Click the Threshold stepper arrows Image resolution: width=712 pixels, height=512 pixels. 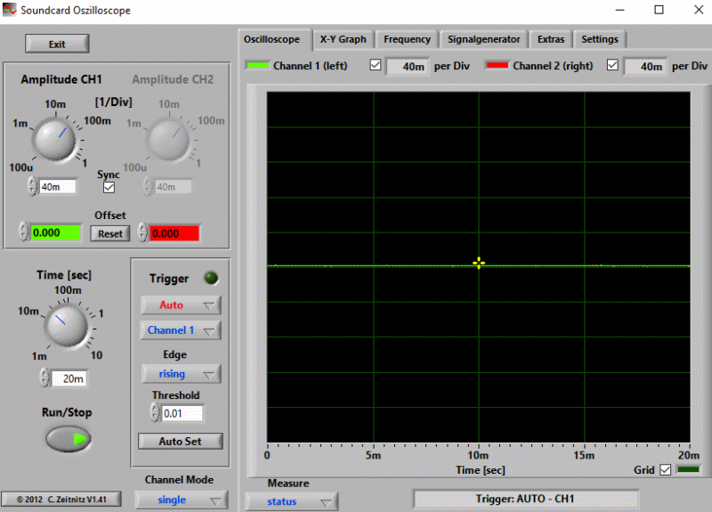coord(155,412)
